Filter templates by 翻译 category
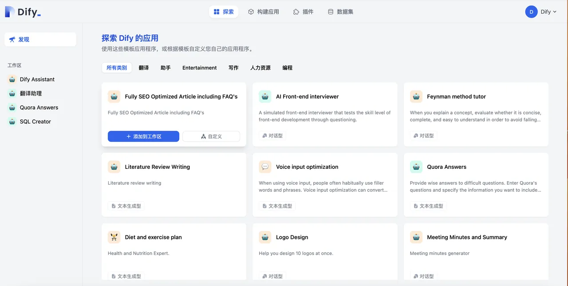 [x=144, y=68]
